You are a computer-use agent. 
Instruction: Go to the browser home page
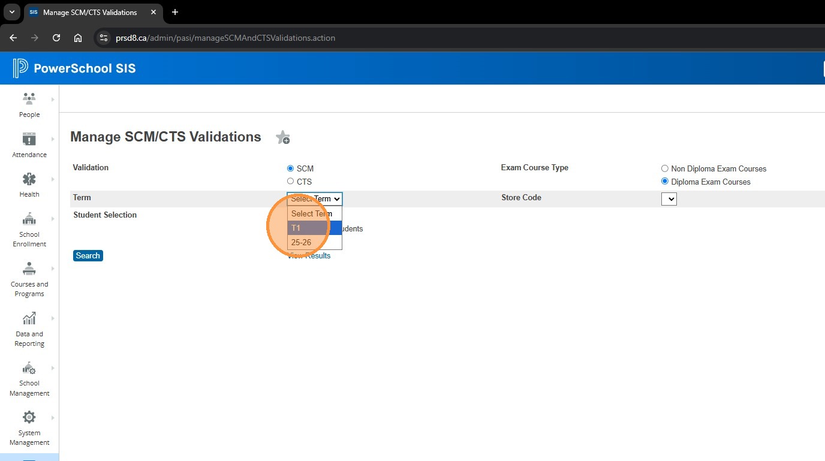[x=78, y=38]
